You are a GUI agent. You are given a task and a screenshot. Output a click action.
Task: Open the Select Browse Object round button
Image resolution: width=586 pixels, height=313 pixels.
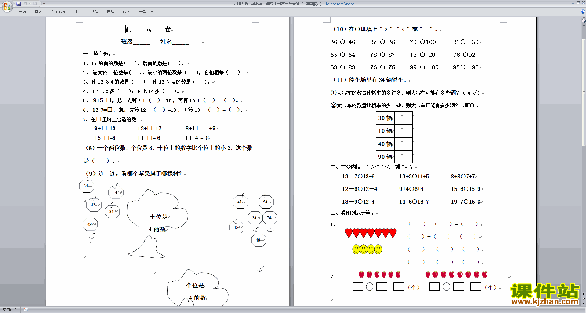click(x=584, y=299)
